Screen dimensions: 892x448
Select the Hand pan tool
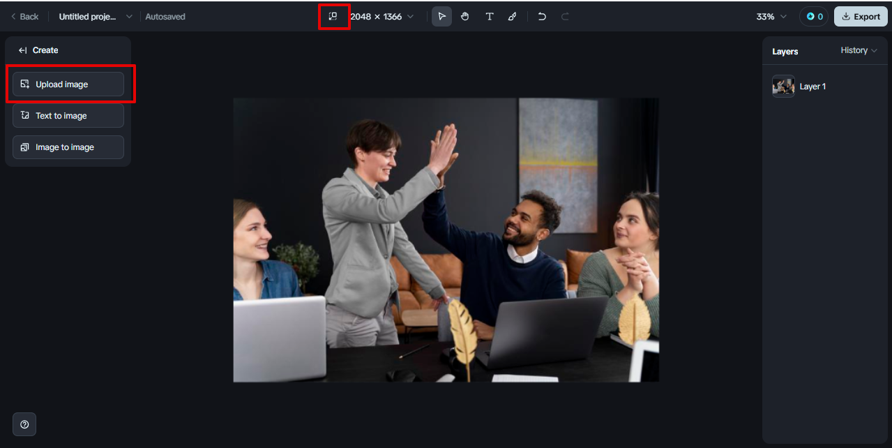pos(465,17)
